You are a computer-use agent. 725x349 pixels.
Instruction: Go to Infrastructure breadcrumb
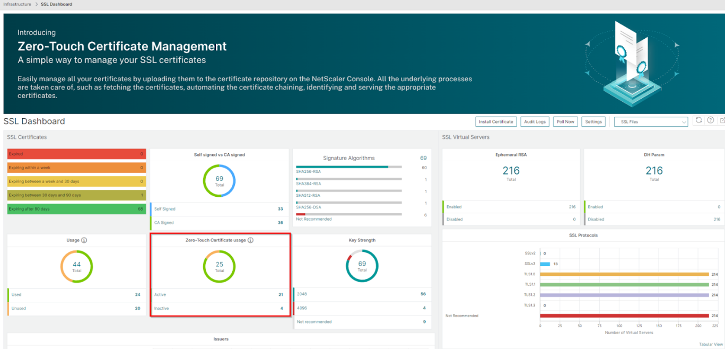17,4
